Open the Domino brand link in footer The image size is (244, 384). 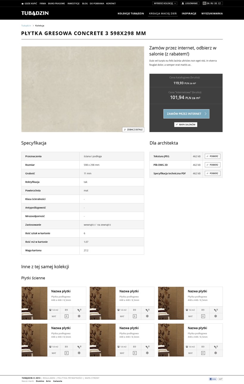[40, 381]
